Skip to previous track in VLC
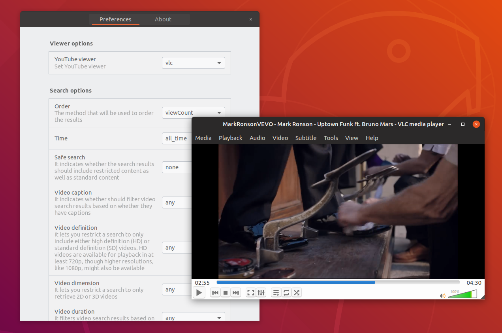 click(215, 293)
